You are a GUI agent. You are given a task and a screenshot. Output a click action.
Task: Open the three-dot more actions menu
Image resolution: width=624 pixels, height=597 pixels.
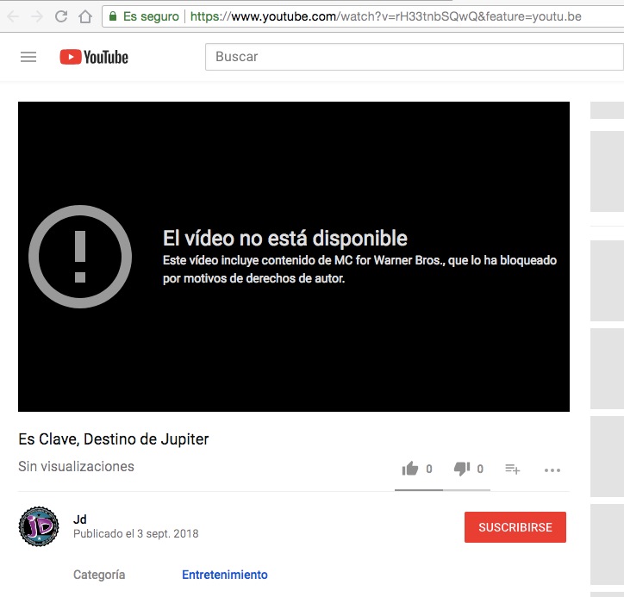(x=552, y=470)
